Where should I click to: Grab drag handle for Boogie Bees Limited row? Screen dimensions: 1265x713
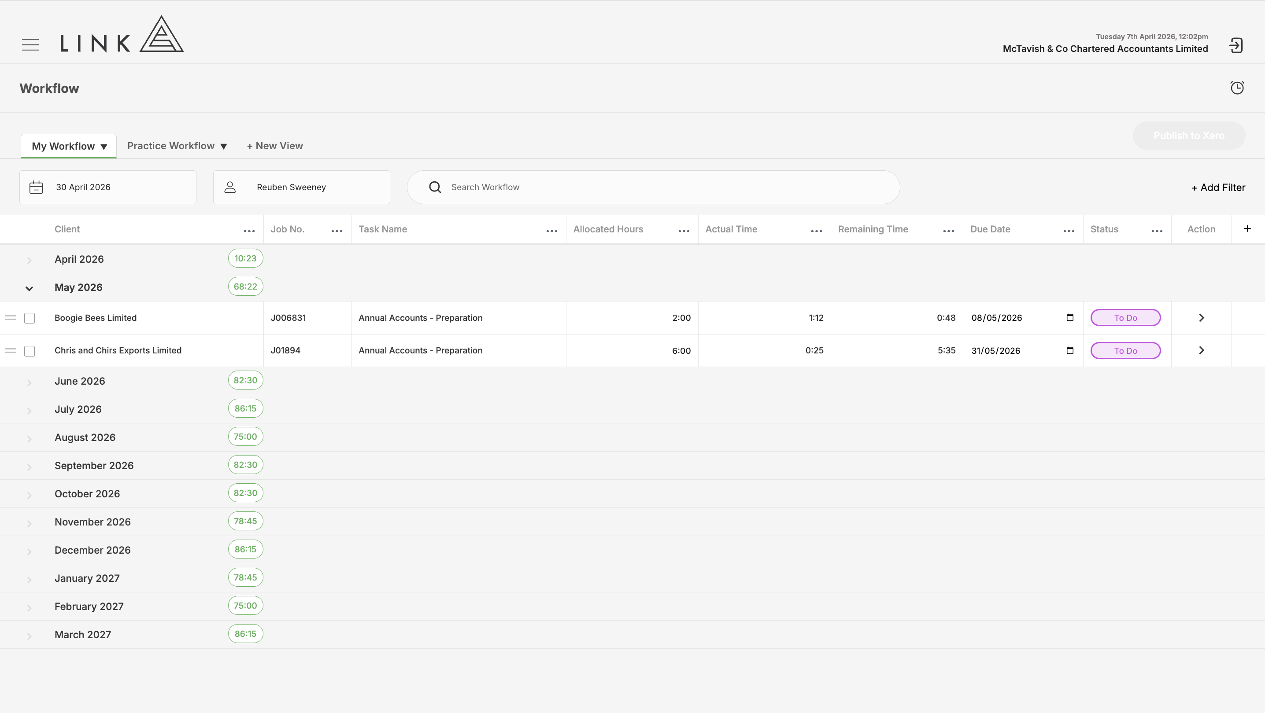click(11, 318)
